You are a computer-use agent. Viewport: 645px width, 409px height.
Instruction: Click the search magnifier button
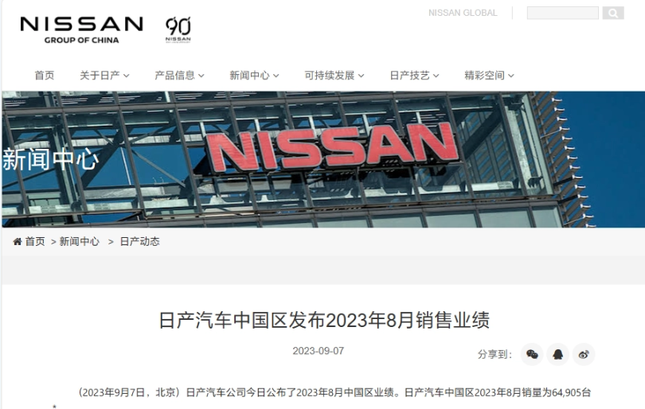(613, 14)
